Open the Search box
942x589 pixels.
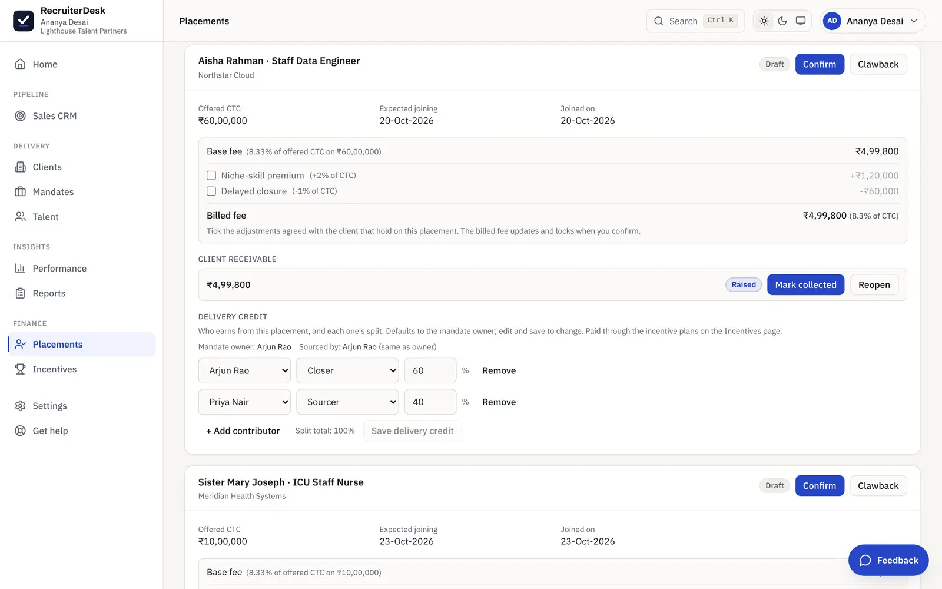point(695,21)
